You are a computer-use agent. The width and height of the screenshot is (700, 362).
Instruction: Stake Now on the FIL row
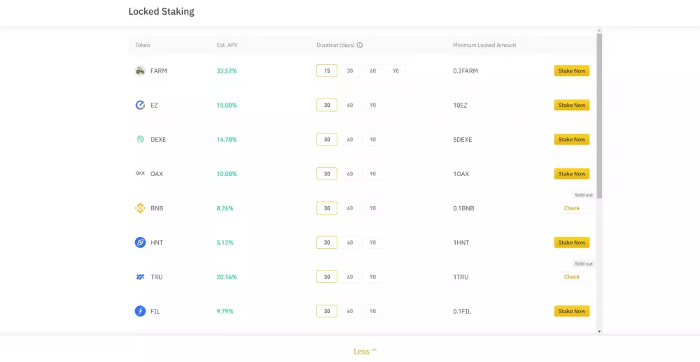(572, 311)
